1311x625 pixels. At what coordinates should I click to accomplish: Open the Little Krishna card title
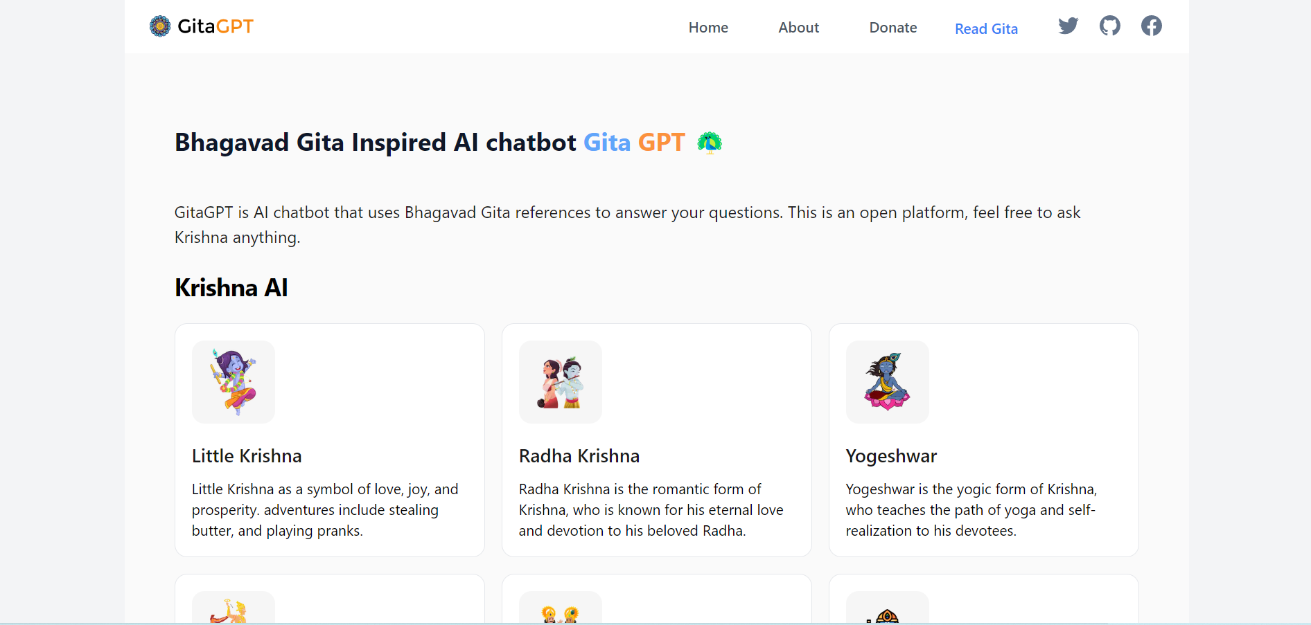[247, 456]
